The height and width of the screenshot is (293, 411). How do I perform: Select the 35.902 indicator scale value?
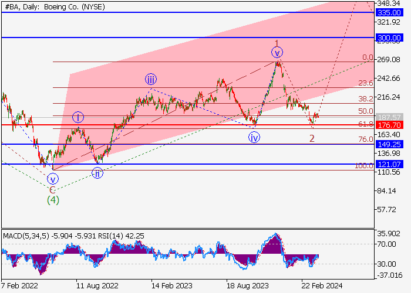pos(389,234)
